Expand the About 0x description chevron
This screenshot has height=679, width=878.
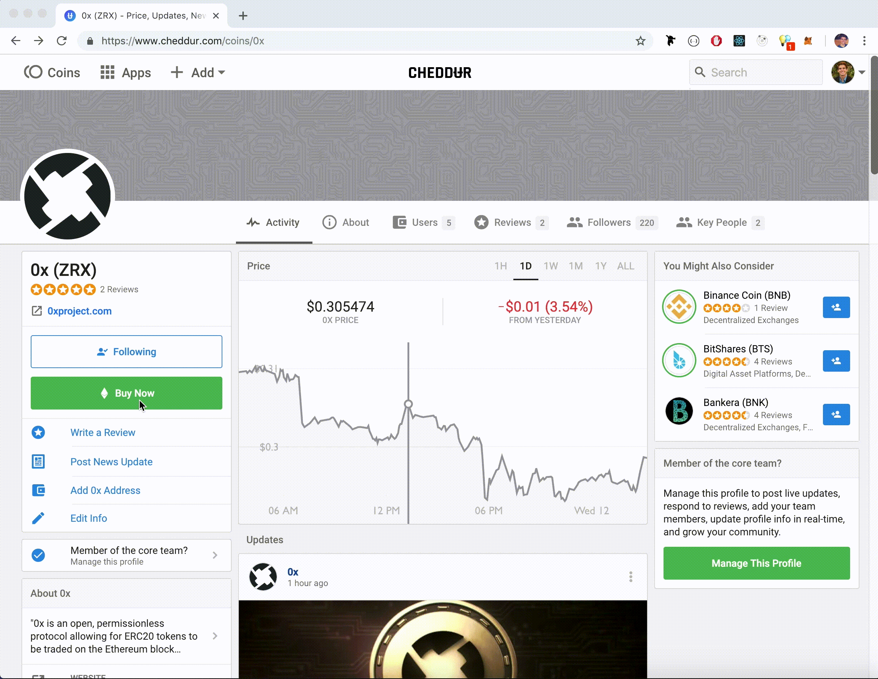pyautogui.click(x=215, y=636)
